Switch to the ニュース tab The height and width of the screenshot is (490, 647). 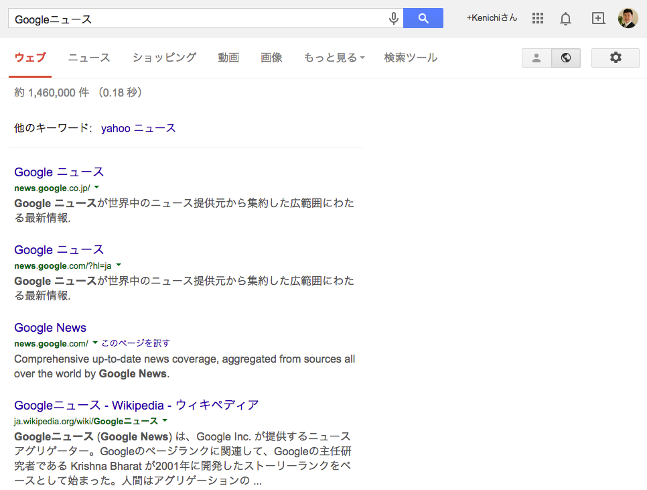(x=89, y=58)
